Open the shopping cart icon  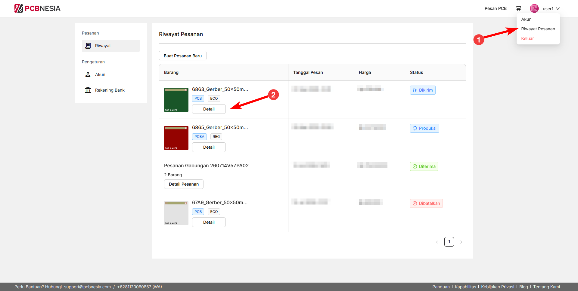click(518, 8)
